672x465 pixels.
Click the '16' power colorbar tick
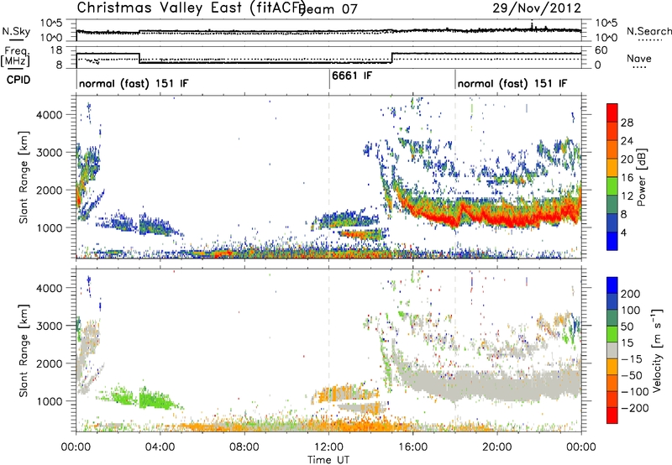coord(627,178)
